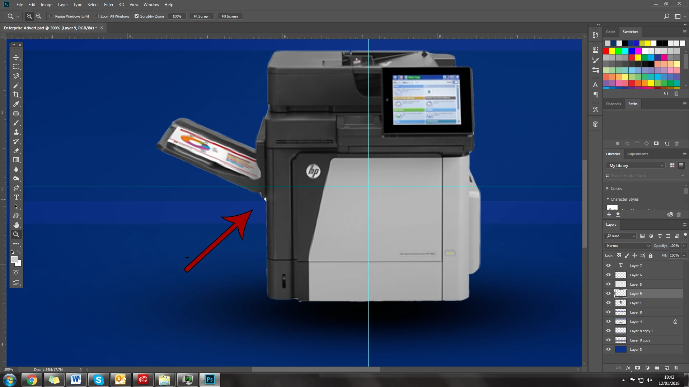The width and height of the screenshot is (689, 387).
Task: Disable the Scrubby Zoom checkbox
Action: pos(136,16)
